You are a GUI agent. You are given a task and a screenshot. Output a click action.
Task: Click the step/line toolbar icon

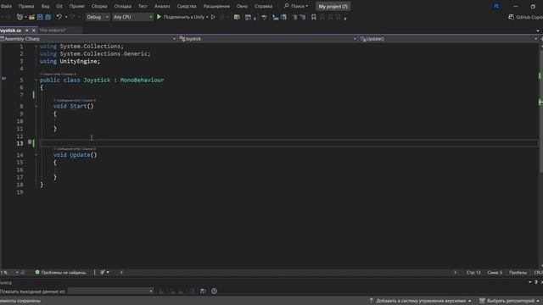(264, 17)
